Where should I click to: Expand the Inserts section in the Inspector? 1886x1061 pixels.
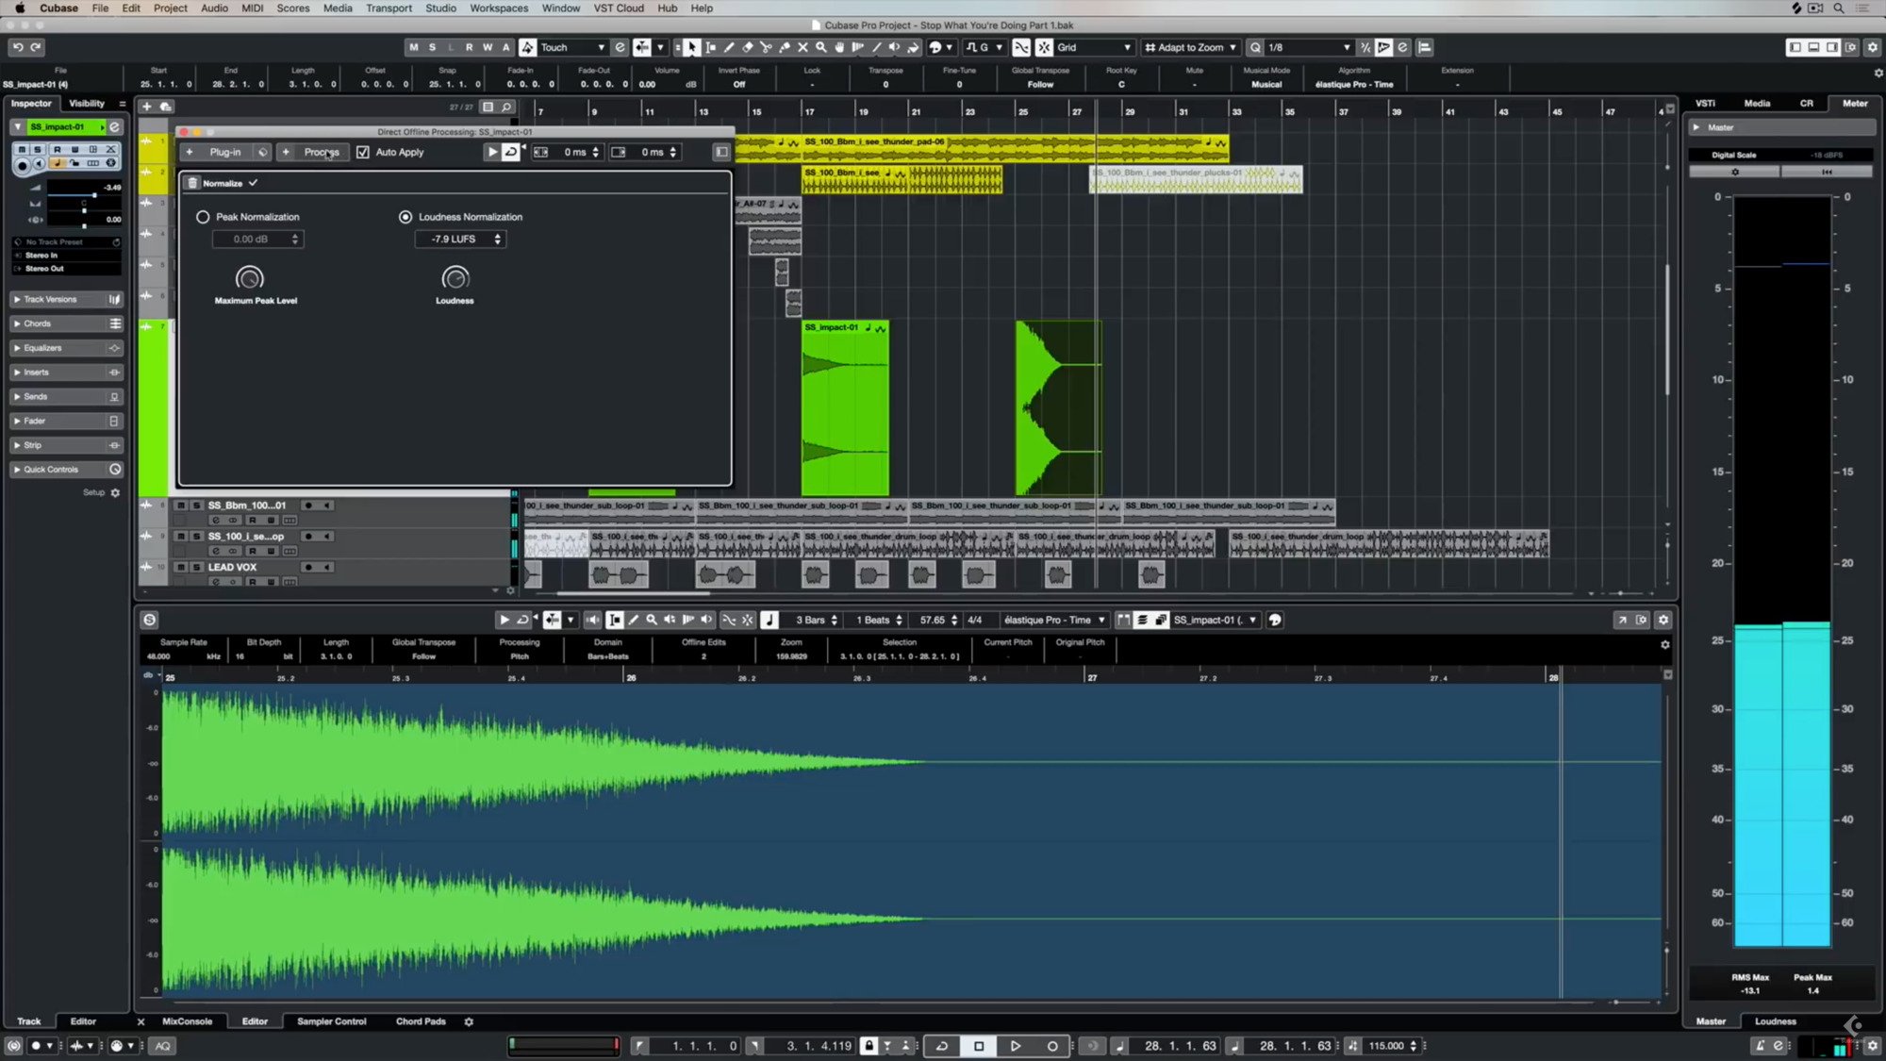click(34, 372)
